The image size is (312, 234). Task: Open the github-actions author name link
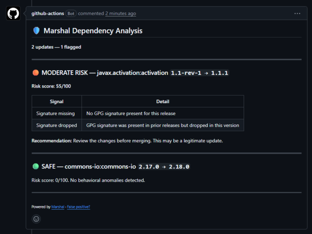pyautogui.click(x=48, y=14)
